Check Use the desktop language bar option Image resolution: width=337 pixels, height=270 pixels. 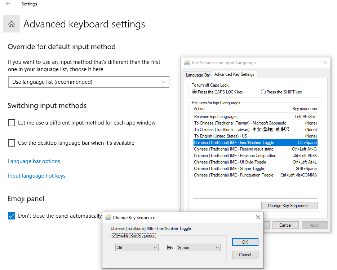tap(12, 143)
